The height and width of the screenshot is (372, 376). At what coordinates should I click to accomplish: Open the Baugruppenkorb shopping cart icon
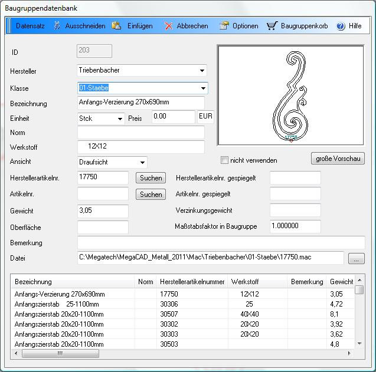coord(272,26)
